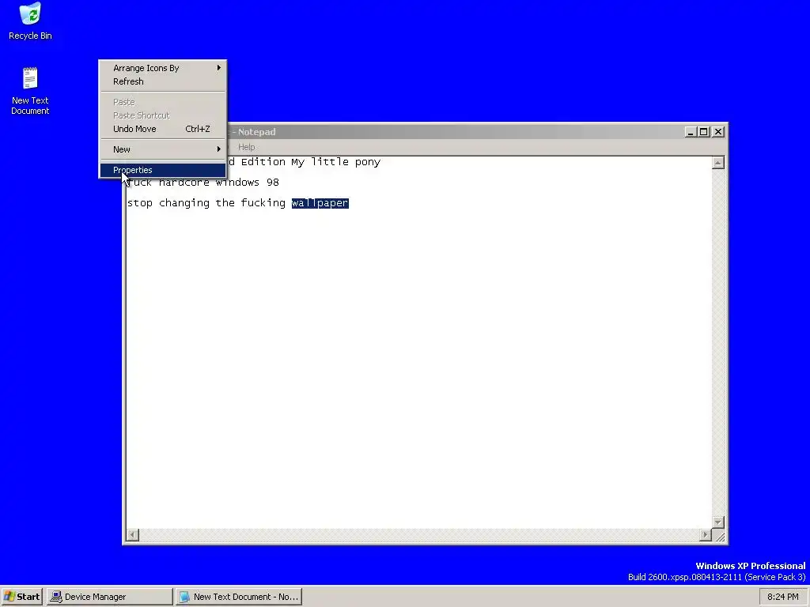
Task: Click the Windows flag logo on Start
Action: (x=9, y=597)
